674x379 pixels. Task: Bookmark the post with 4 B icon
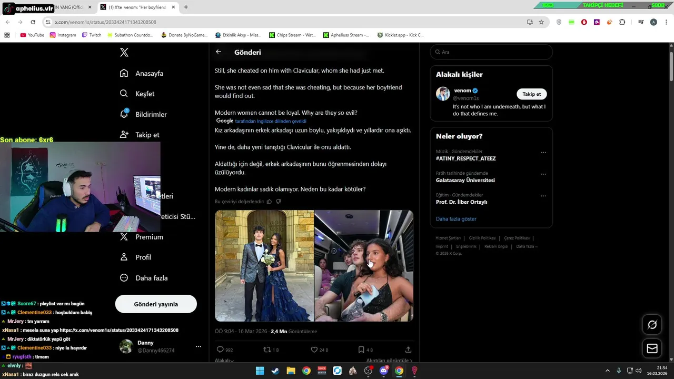pos(361,350)
